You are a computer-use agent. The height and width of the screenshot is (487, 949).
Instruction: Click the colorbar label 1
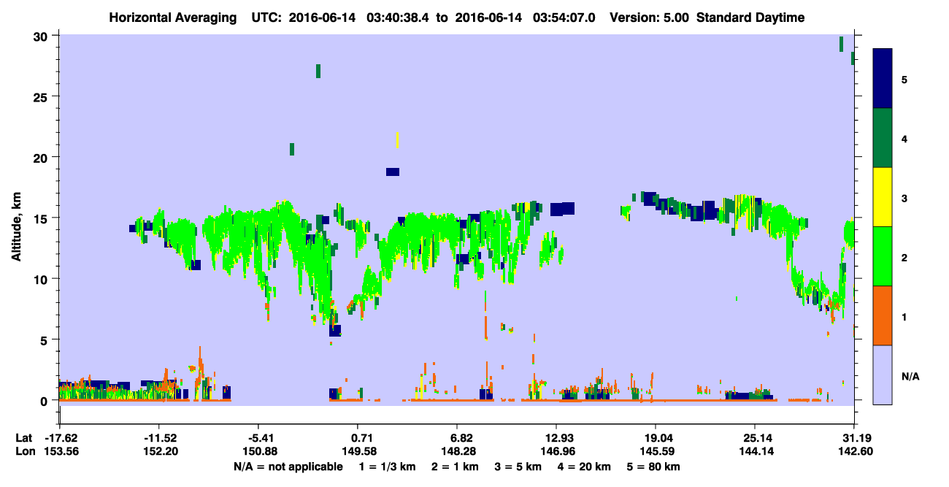pos(904,316)
